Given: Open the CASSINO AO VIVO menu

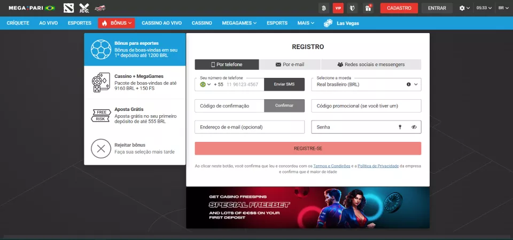Looking at the screenshot, I should (x=161, y=23).
